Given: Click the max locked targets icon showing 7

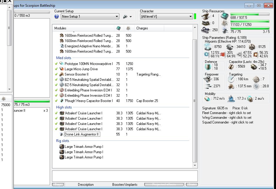Looking at the screenshot, I should (256, 79).
